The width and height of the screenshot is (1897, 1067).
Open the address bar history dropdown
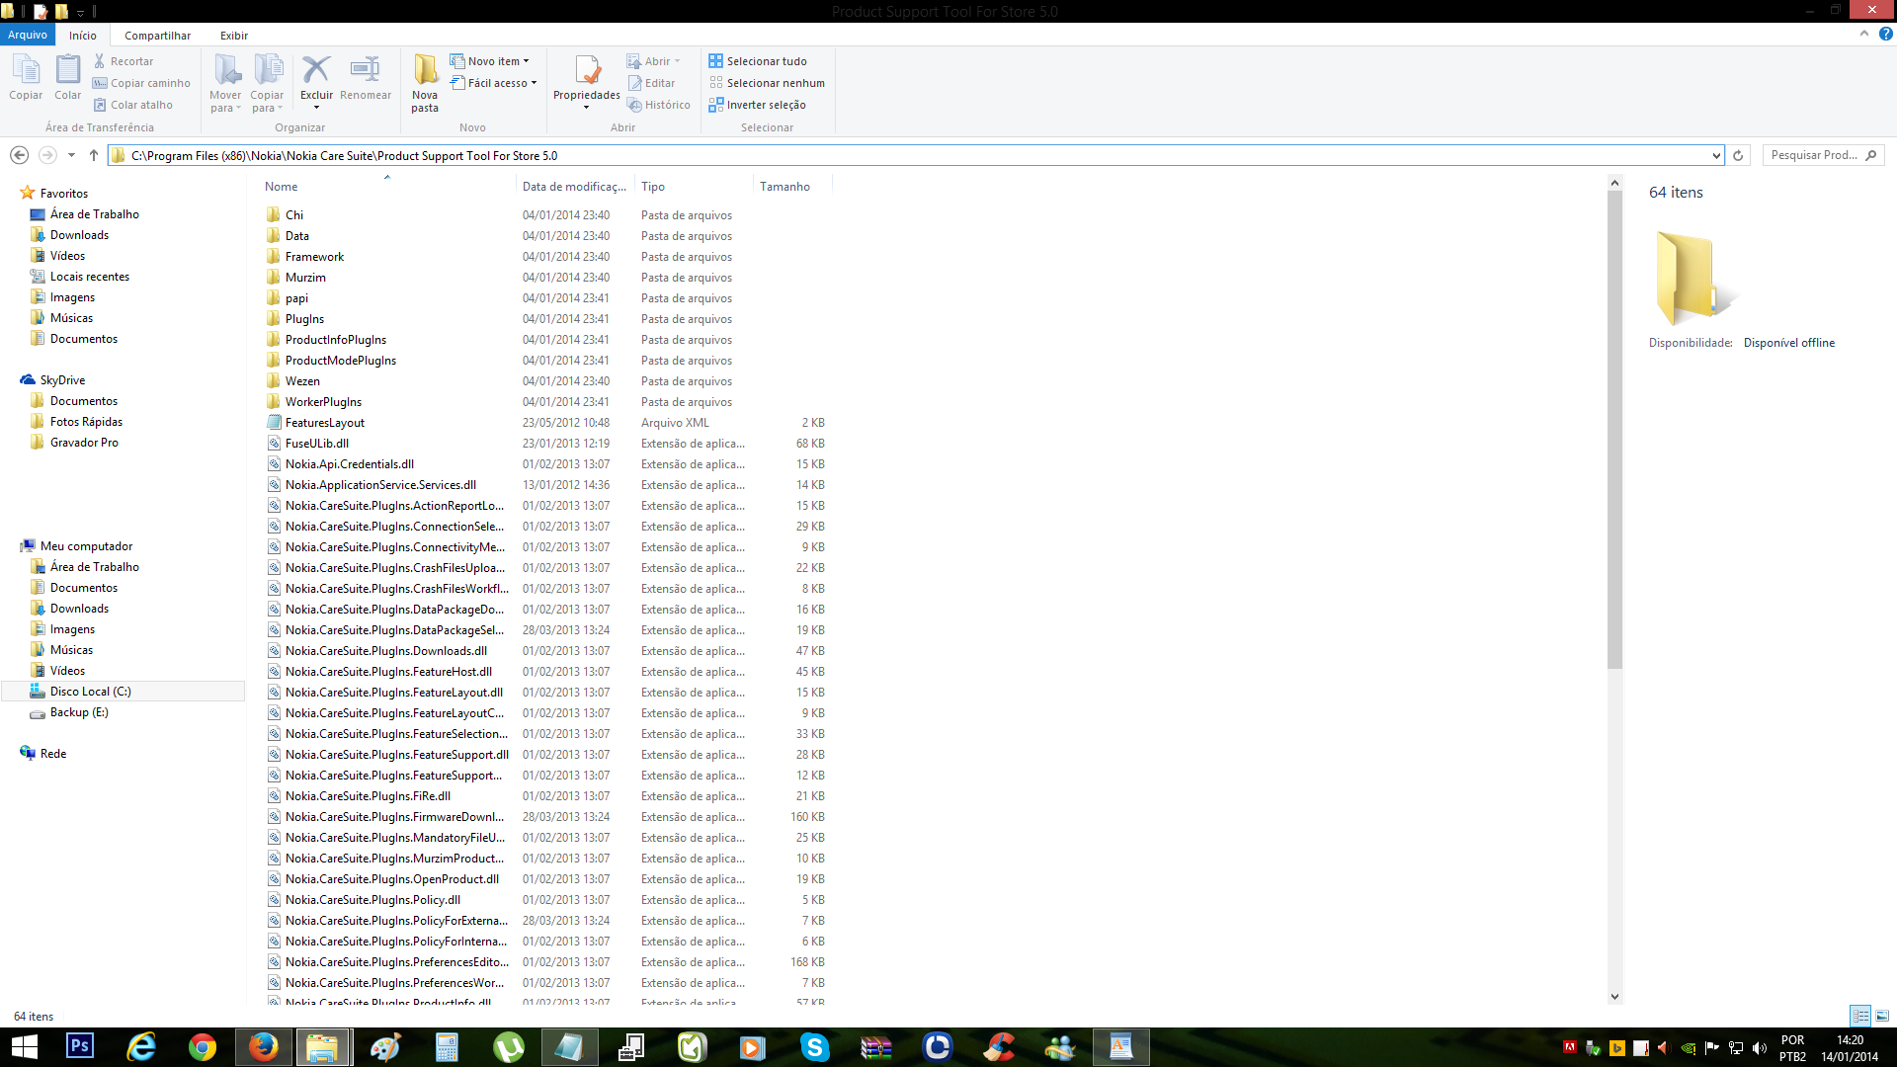tap(1716, 155)
